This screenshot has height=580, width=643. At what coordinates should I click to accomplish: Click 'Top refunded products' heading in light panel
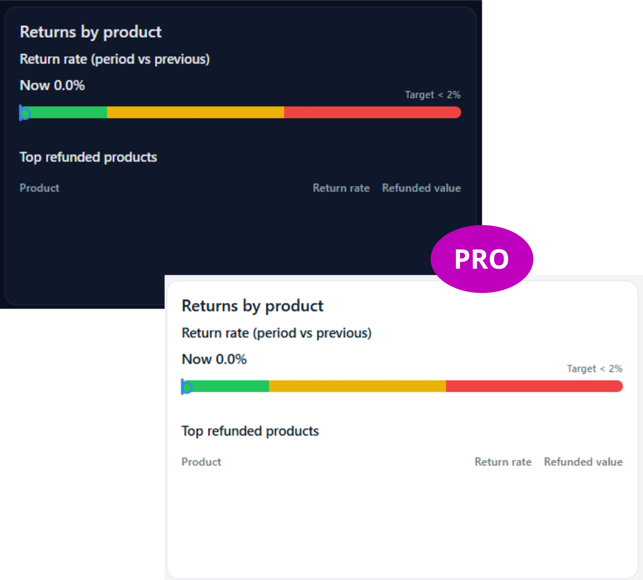click(x=250, y=431)
